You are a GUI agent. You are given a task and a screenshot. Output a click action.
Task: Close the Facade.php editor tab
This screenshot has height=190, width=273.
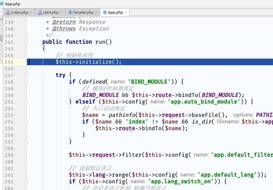tap(97, 12)
